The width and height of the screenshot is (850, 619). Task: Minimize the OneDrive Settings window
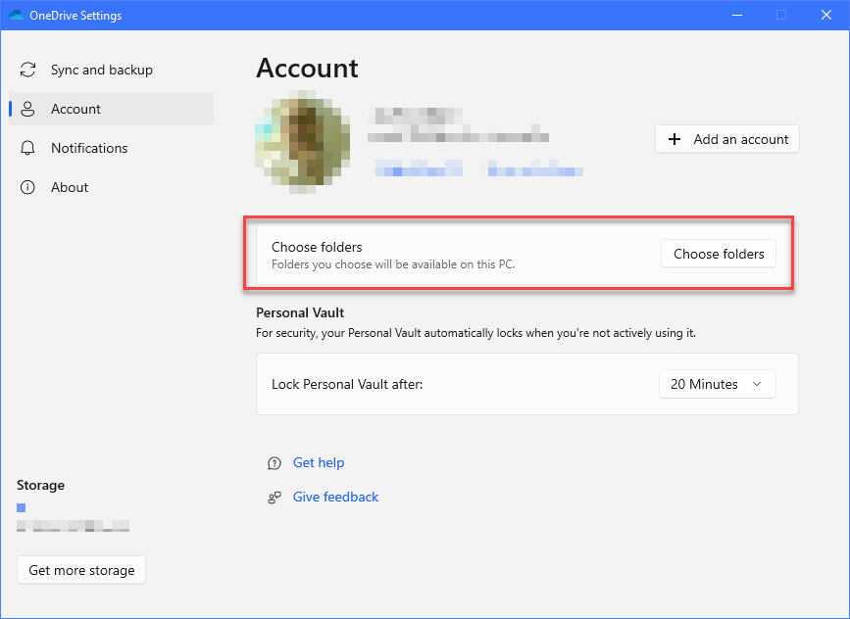click(736, 15)
